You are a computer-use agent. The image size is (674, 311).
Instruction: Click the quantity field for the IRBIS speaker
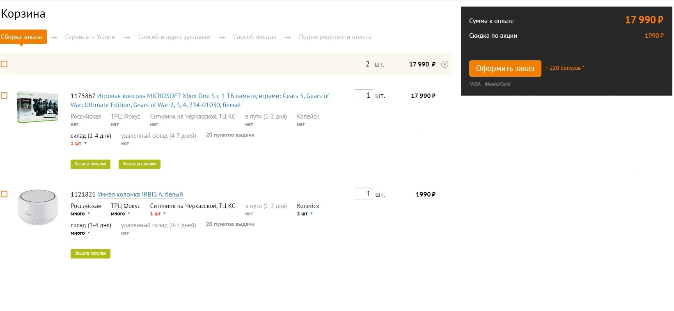click(x=364, y=194)
